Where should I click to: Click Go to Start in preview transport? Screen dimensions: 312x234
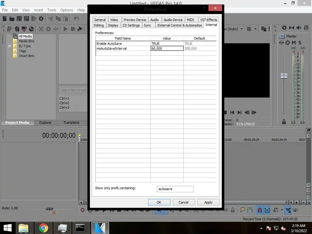pos(232,112)
